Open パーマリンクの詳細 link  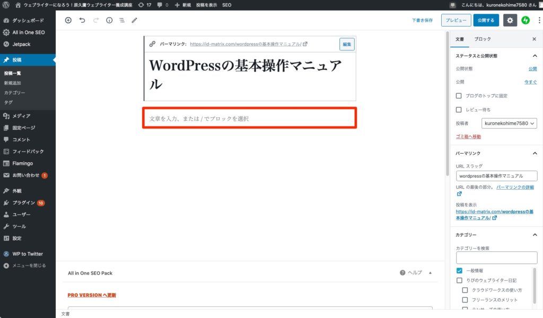point(515,187)
